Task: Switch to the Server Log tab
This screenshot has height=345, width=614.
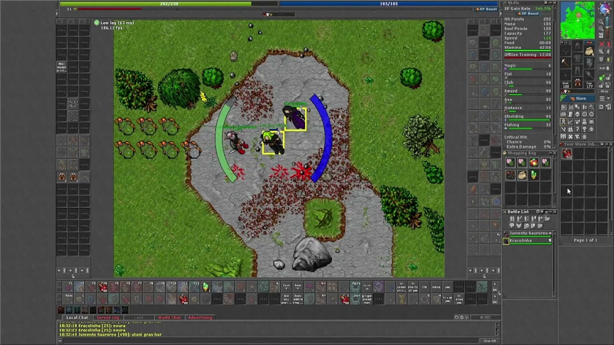Action: coord(108,317)
